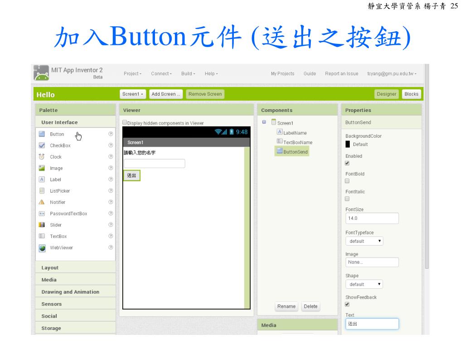This screenshot has width=464, height=348.
Task: Select the CheckBox palette icon
Action: click(42, 145)
